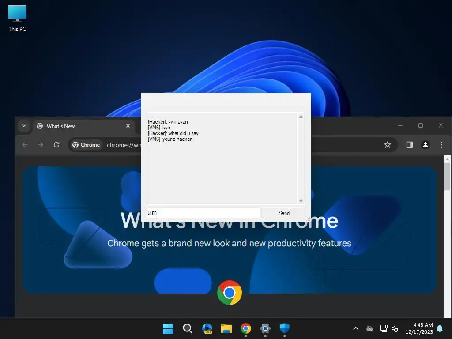Click 'Chrome gets a brand new look' subtitle
This screenshot has height=339, width=452.
229,243
